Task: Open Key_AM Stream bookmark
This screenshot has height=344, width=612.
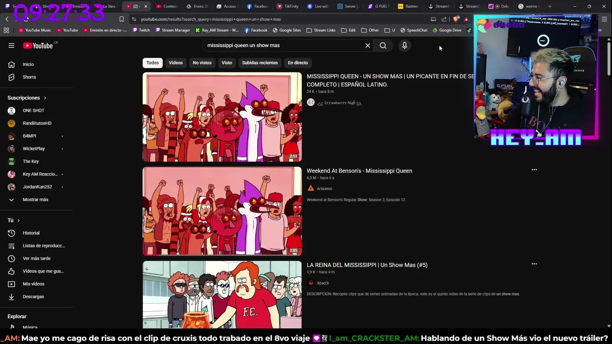Action: 217,30
